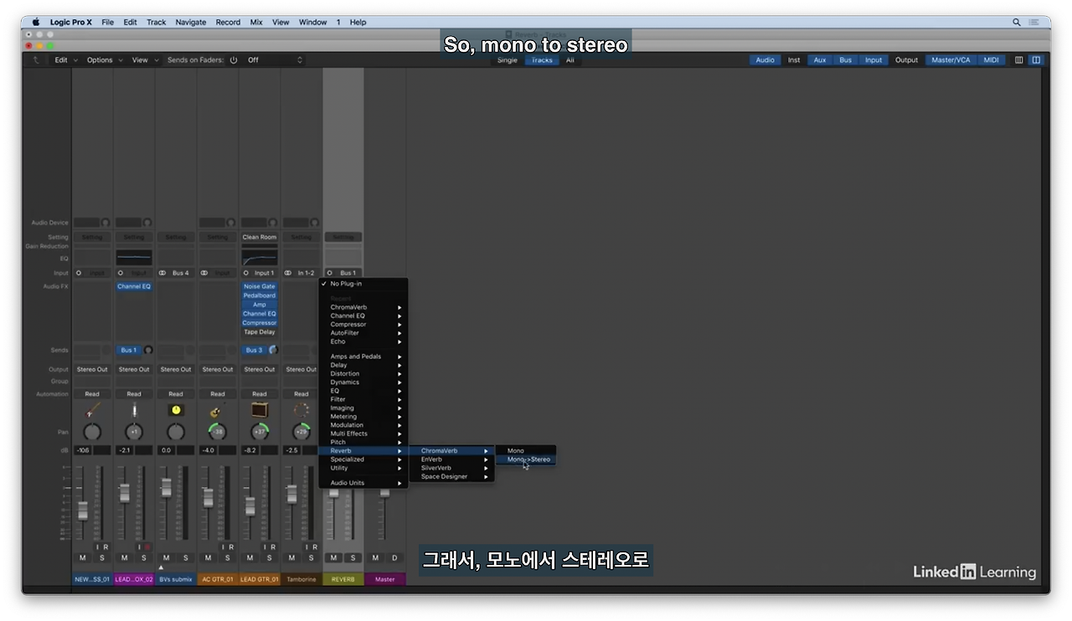Viewport: 1072px width, 621px height.
Task: Mute the LEAD GTR_01 channel
Action: (x=250, y=558)
